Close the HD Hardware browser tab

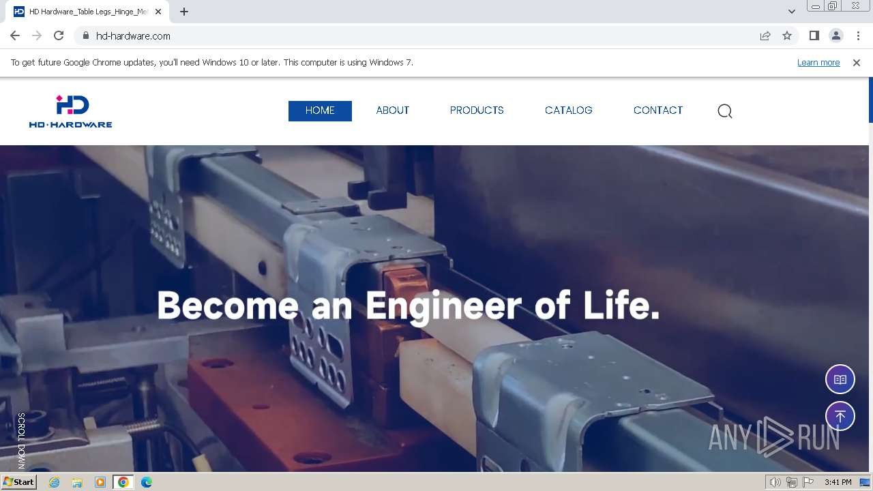159,12
